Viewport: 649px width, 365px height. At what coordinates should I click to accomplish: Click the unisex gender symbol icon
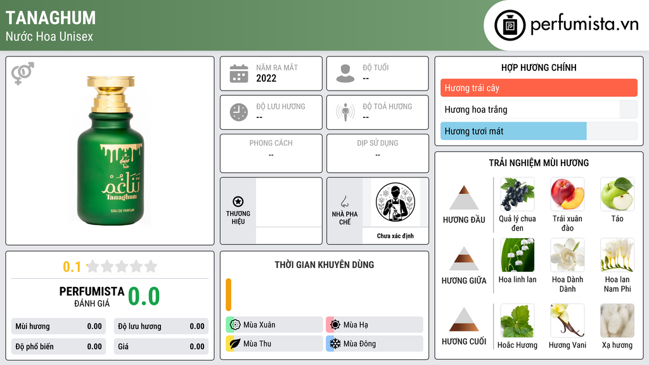coord(23,74)
